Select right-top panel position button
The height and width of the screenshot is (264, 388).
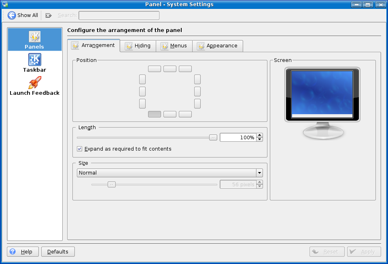[x=197, y=79]
